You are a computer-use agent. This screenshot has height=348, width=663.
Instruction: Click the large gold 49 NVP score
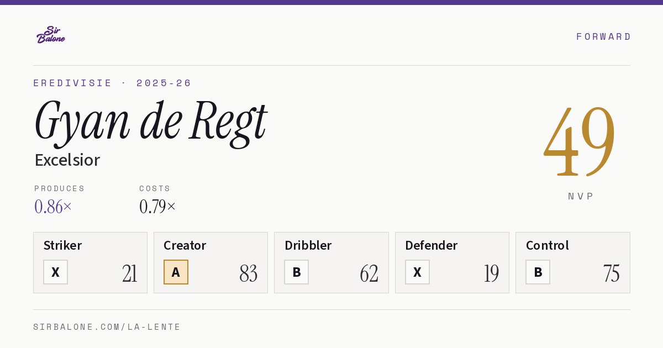(579, 140)
